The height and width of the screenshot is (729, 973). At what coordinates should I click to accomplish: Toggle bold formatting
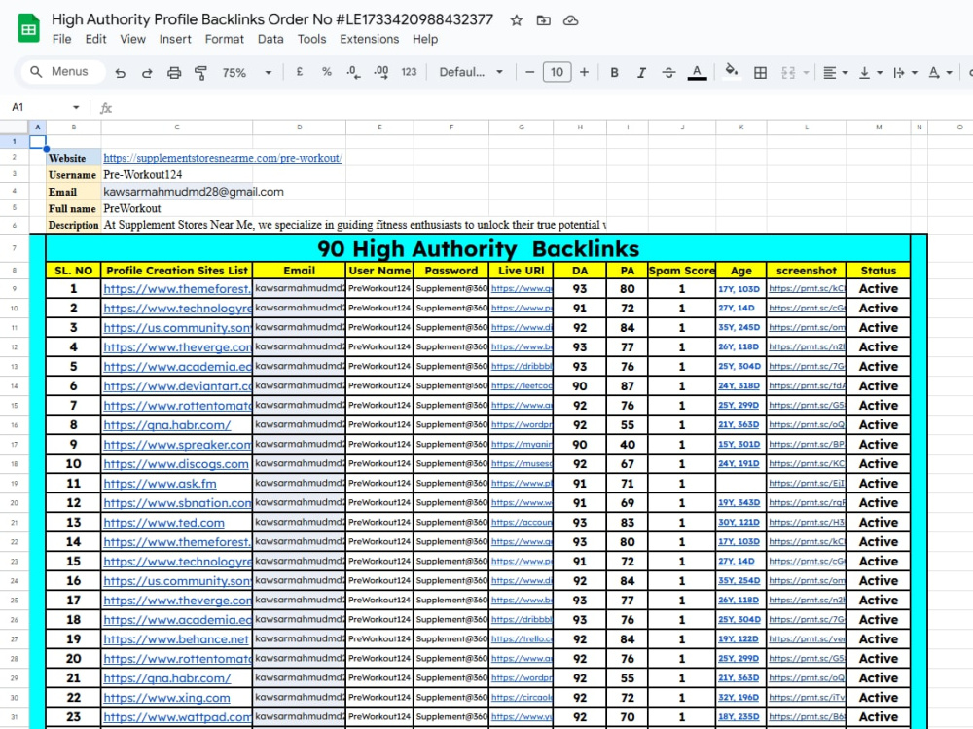click(614, 73)
